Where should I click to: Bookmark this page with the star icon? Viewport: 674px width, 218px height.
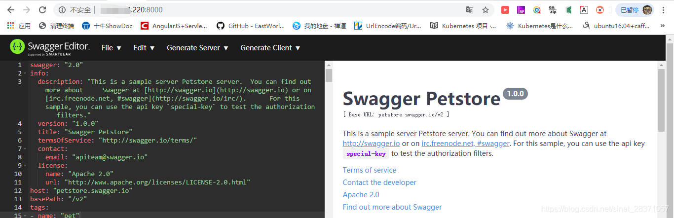coord(486,10)
